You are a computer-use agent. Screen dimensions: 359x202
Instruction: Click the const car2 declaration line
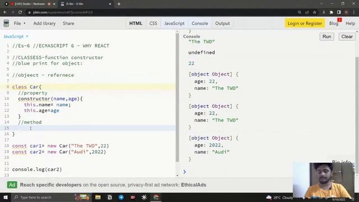[x=59, y=151]
